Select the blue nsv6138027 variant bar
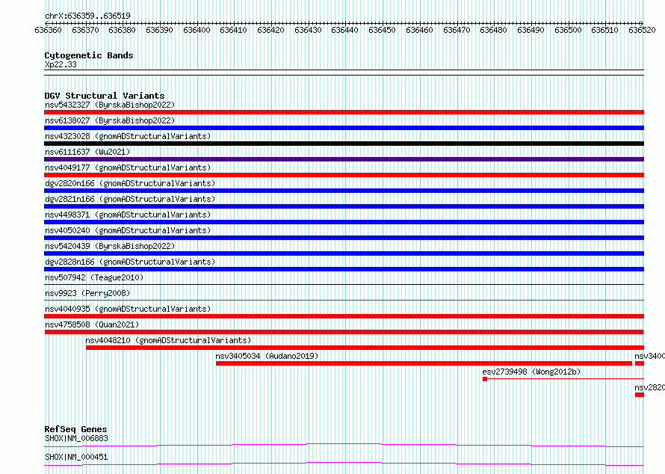The width and height of the screenshot is (665, 474). click(x=344, y=128)
